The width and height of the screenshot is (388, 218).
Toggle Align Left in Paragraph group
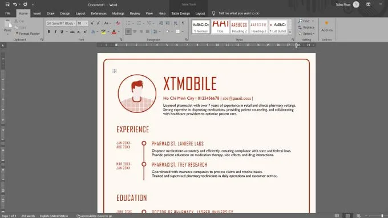click(128, 32)
